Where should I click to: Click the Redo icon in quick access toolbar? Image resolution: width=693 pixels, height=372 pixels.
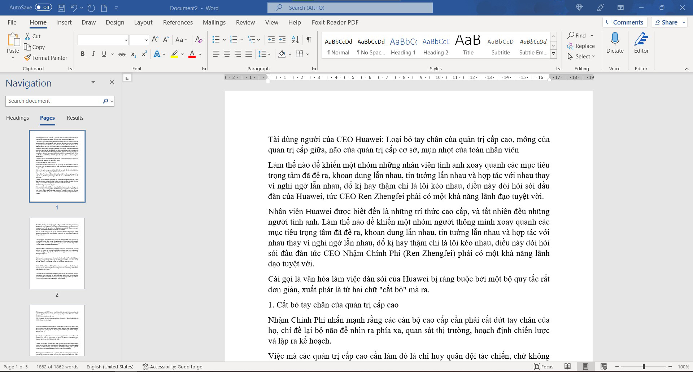(91, 8)
